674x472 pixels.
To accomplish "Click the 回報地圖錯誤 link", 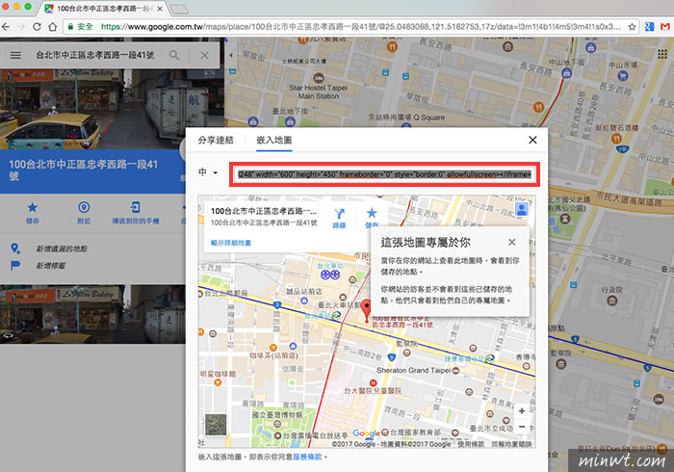I will click(511, 444).
